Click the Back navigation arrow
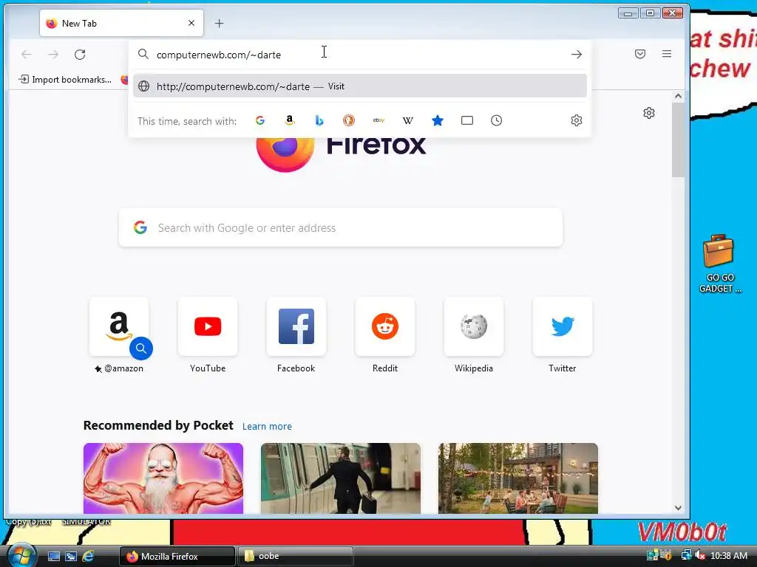The width and height of the screenshot is (757, 567). click(27, 55)
